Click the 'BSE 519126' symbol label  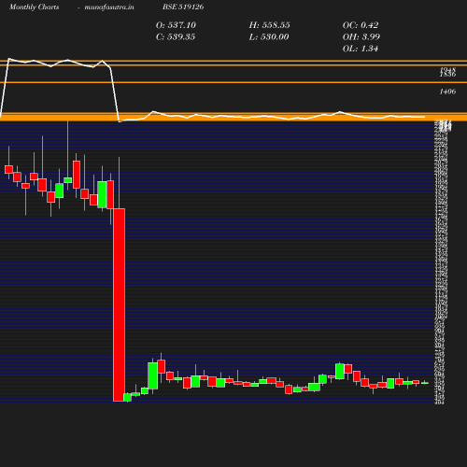click(183, 7)
